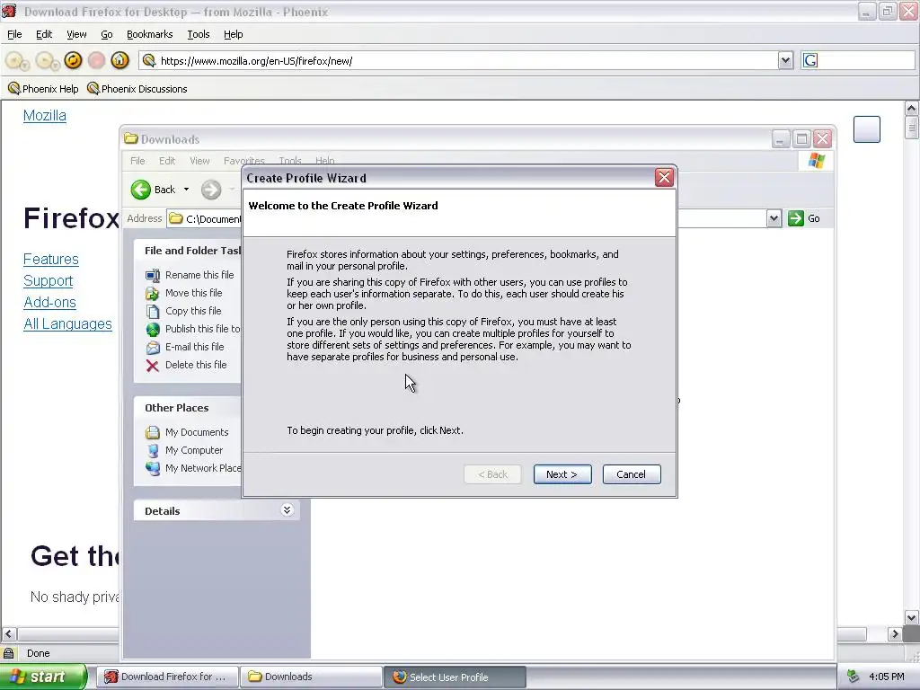Image resolution: width=920 pixels, height=690 pixels.
Task: Open the Phoenix Help bookmark
Action: coord(43,89)
